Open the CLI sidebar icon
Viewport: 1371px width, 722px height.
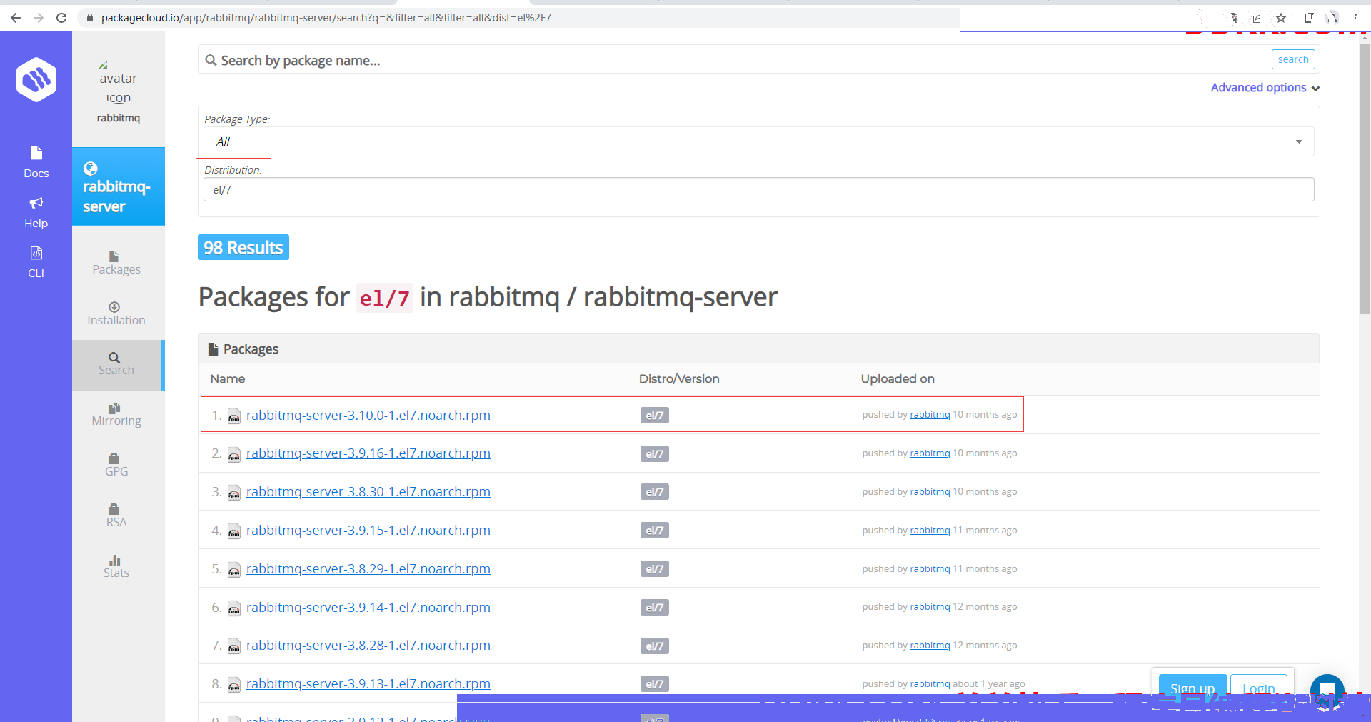pyautogui.click(x=36, y=253)
